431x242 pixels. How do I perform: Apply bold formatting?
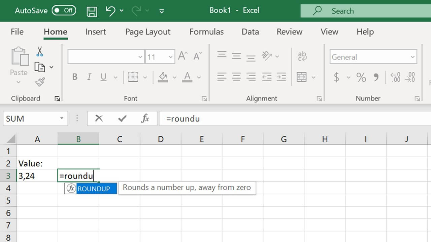coord(74,77)
